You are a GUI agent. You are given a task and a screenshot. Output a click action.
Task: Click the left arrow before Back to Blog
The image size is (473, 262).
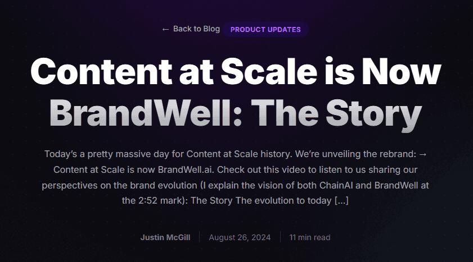(165, 29)
